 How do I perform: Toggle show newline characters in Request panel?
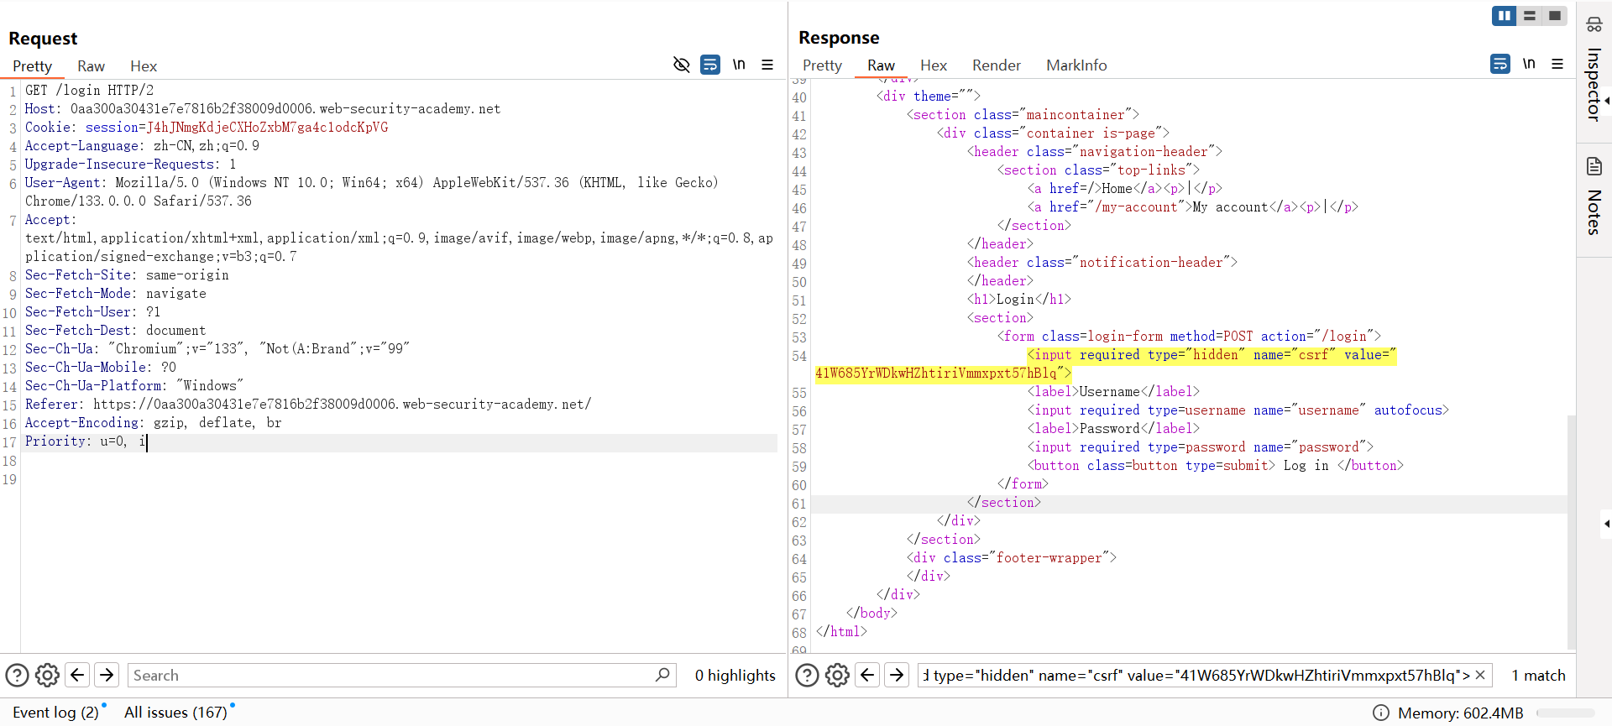click(739, 65)
